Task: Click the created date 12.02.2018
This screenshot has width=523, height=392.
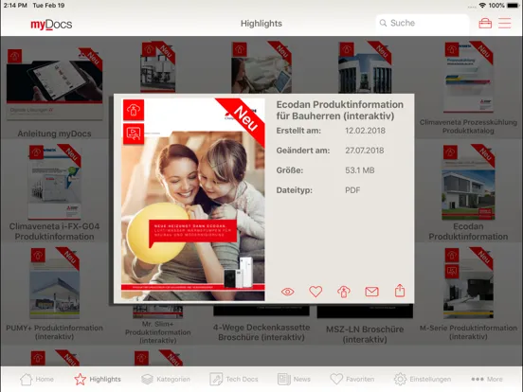Action: pos(365,131)
